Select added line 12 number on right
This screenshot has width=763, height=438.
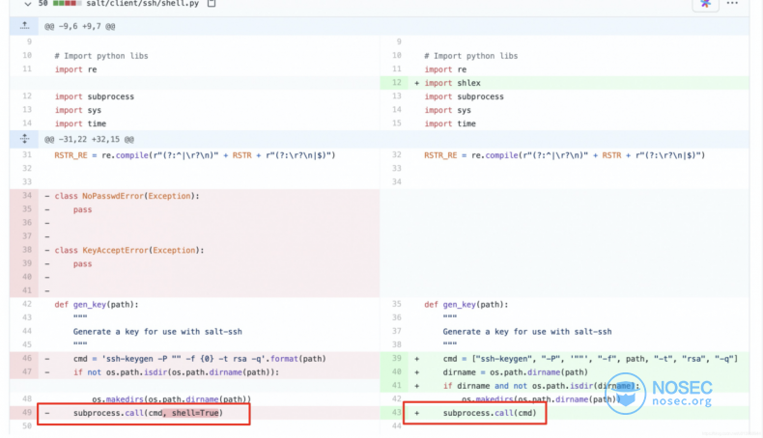click(395, 83)
